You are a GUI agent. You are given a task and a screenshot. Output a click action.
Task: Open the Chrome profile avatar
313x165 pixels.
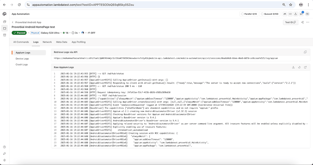[x=301, y=5]
